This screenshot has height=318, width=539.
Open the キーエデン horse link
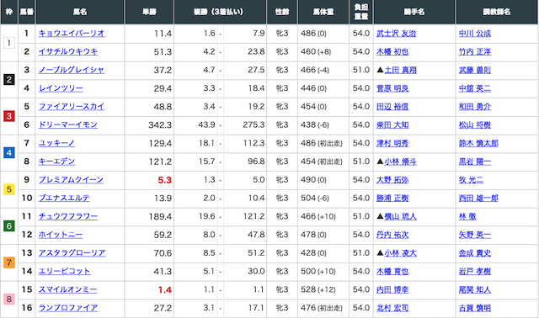(56, 162)
